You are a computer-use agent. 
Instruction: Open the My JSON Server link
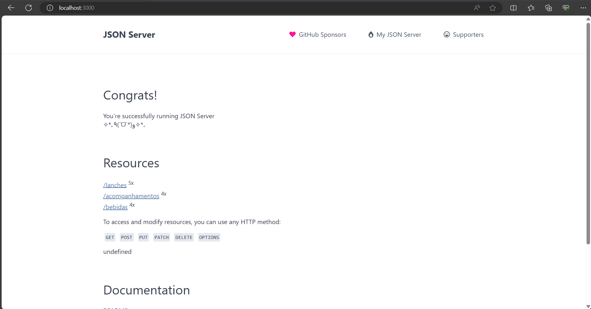(394, 35)
